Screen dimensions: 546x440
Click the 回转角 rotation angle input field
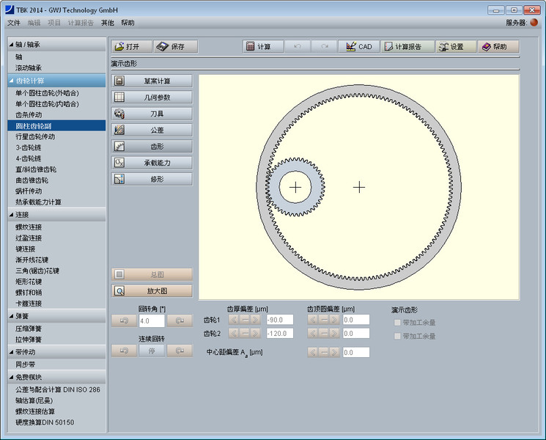(152, 321)
